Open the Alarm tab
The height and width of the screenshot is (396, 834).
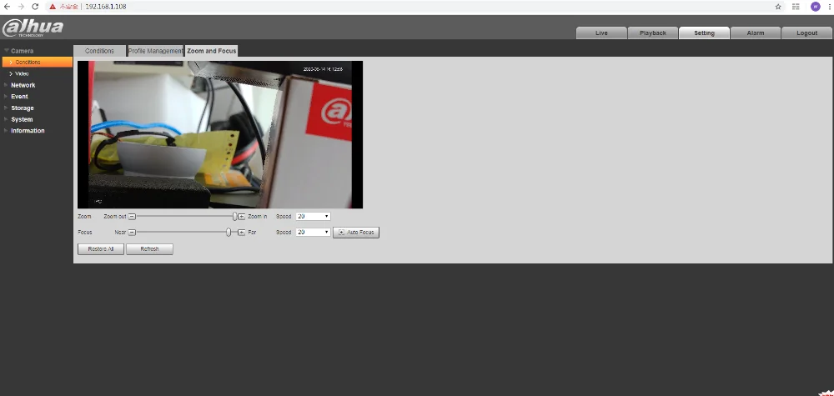tap(756, 33)
